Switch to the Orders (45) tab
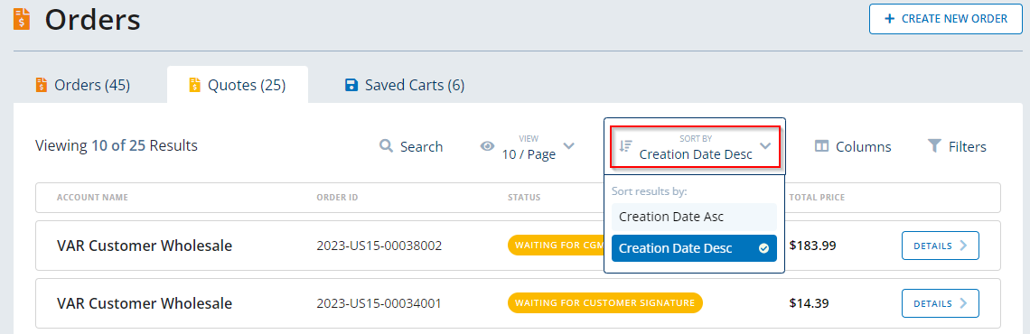The height and width of the screenshot is (334, 1030). tap(83, 85)
